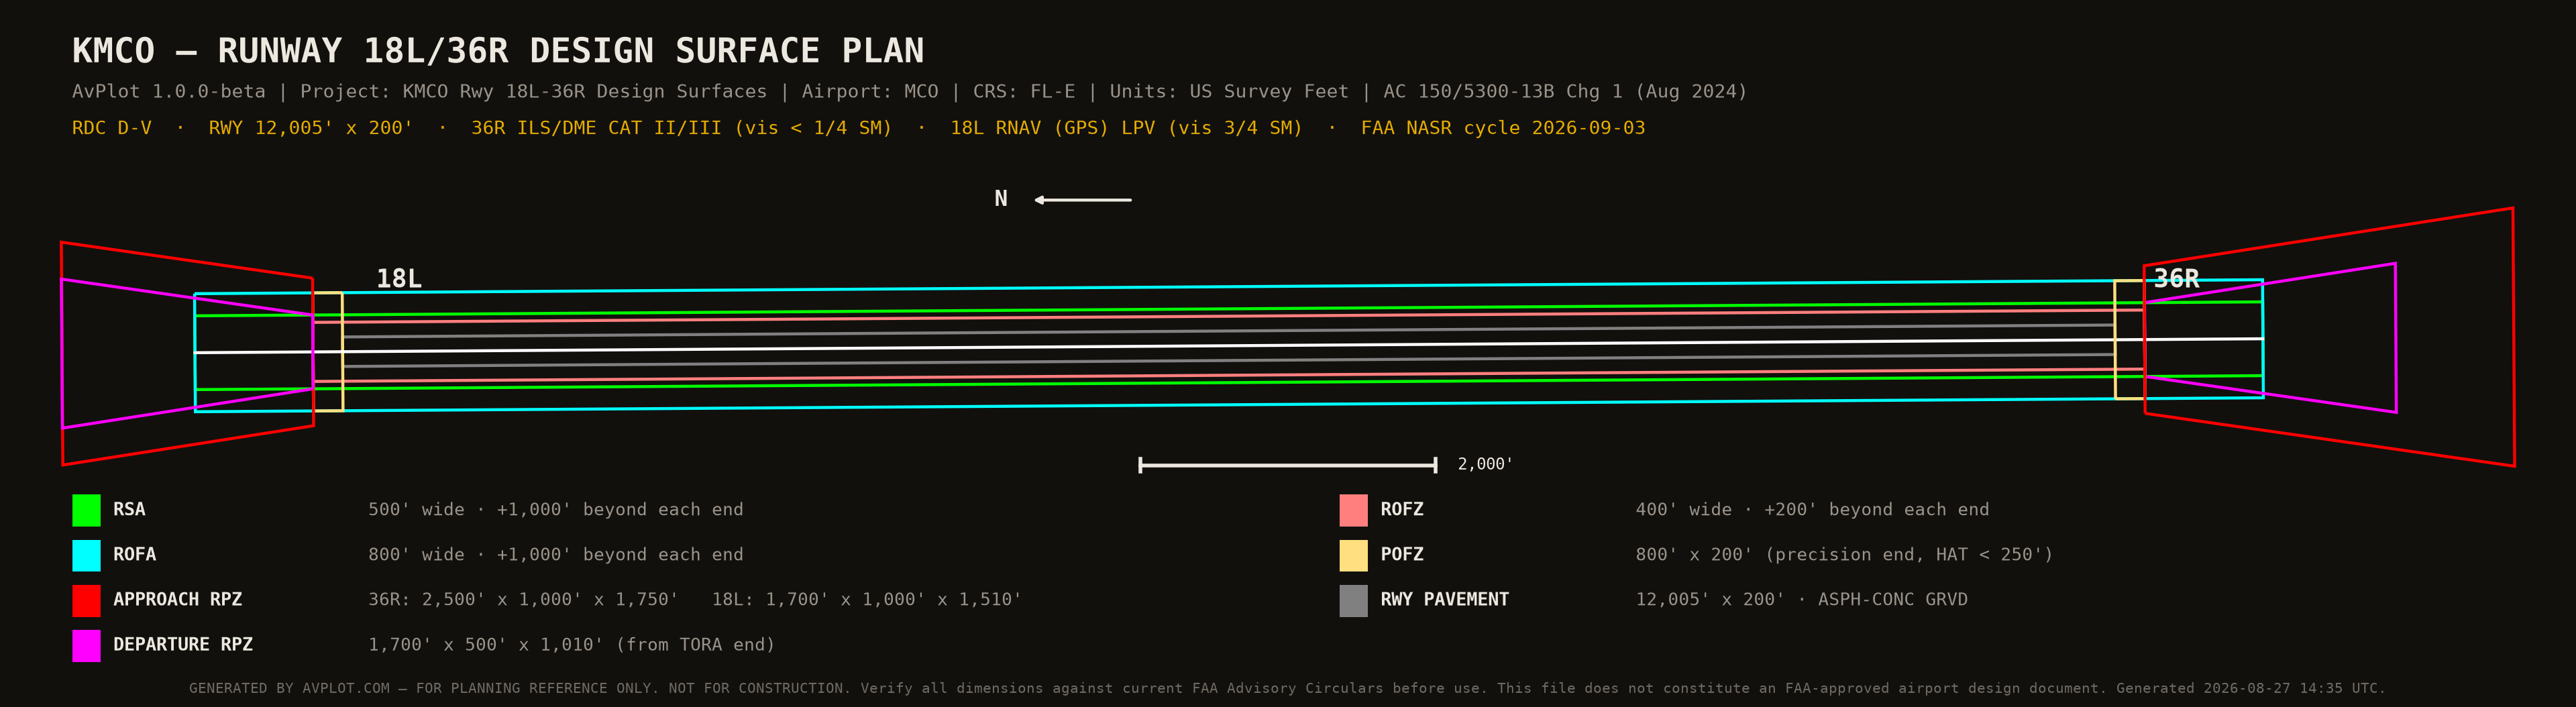
Task: Click the green RSA legend swatch
Action: coord(86,510)
